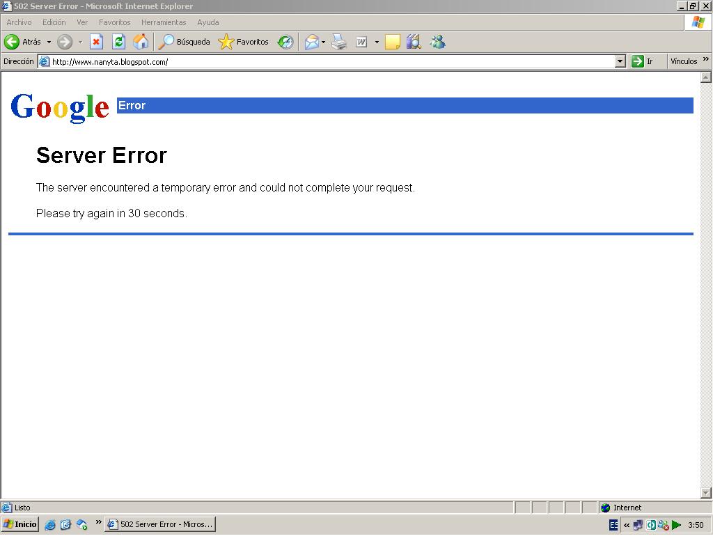The height and width of the screenshot is (557, 713).
Task: Click the Listo status bar text
Action: click(22, 508)
